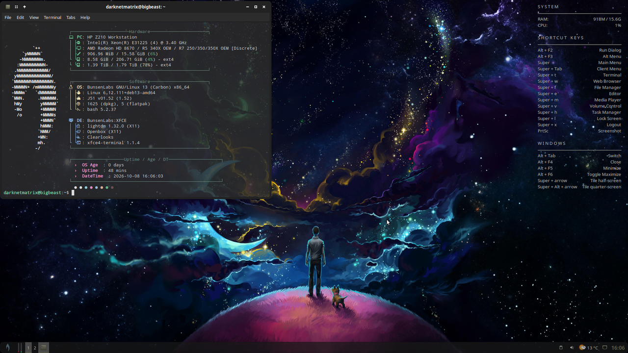628x353 pixels.
Task: Switch to workspace 1
Action: click(28, 348)
